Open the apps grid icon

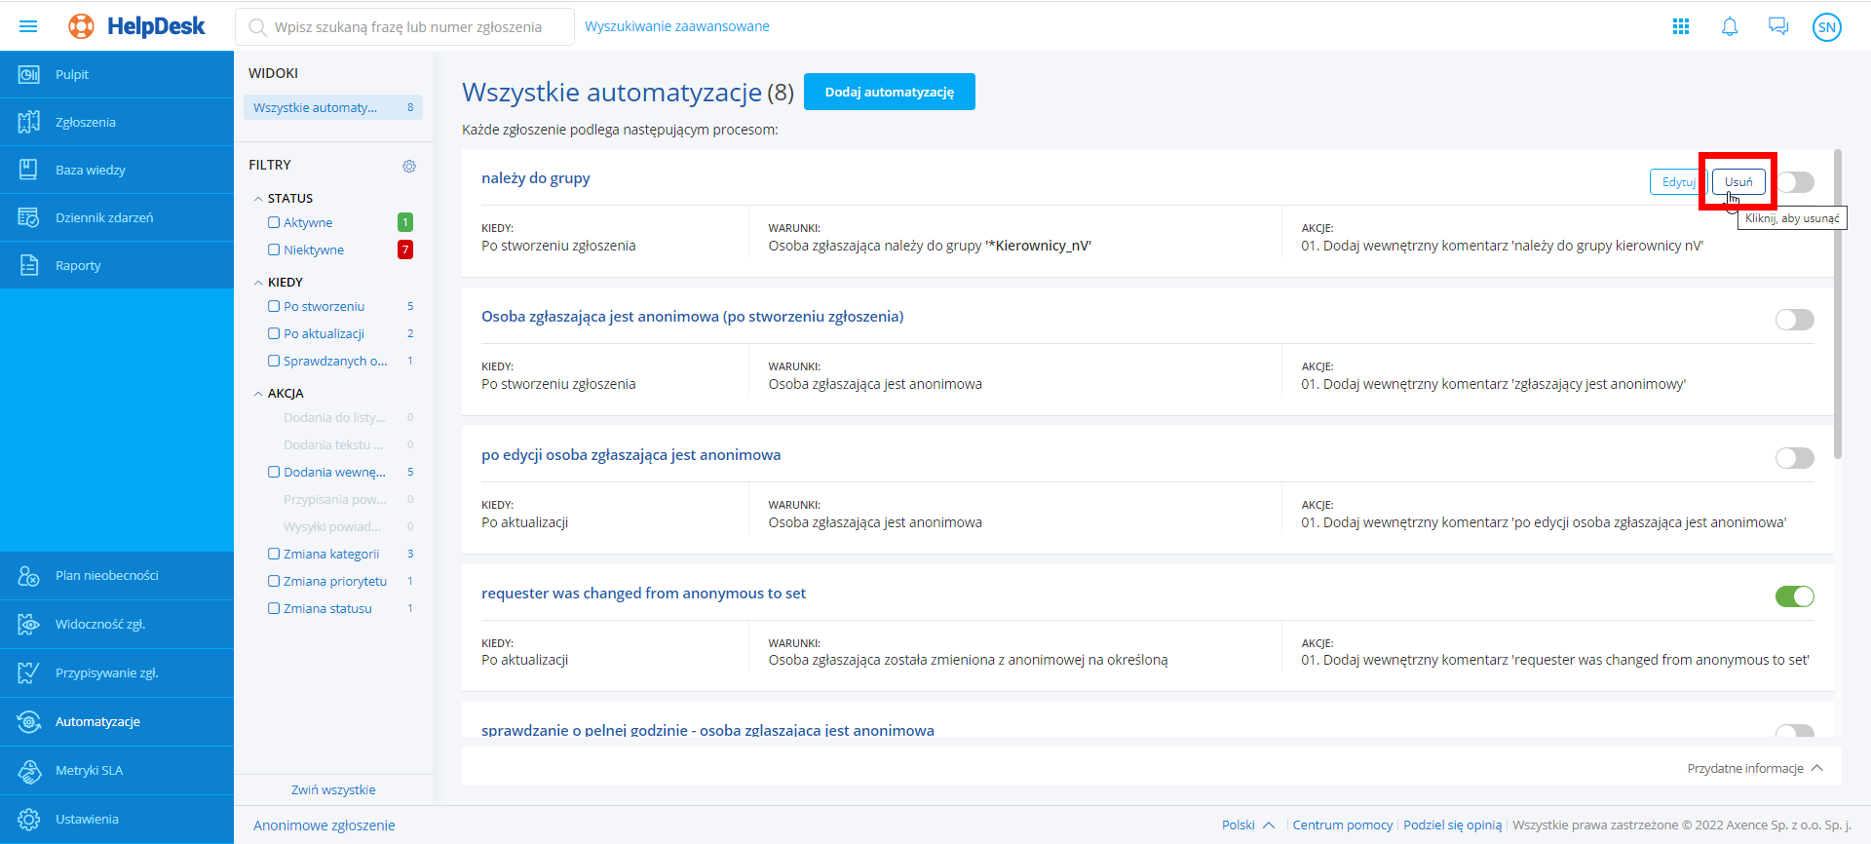[1681, 26]
